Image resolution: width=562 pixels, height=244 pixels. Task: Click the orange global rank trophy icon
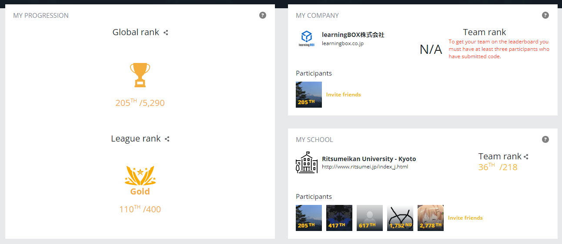(x=140, y=75)
